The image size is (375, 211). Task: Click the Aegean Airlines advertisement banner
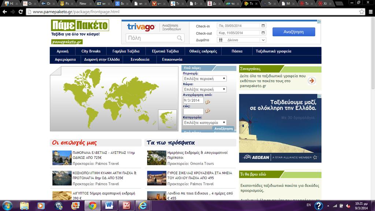280,128
